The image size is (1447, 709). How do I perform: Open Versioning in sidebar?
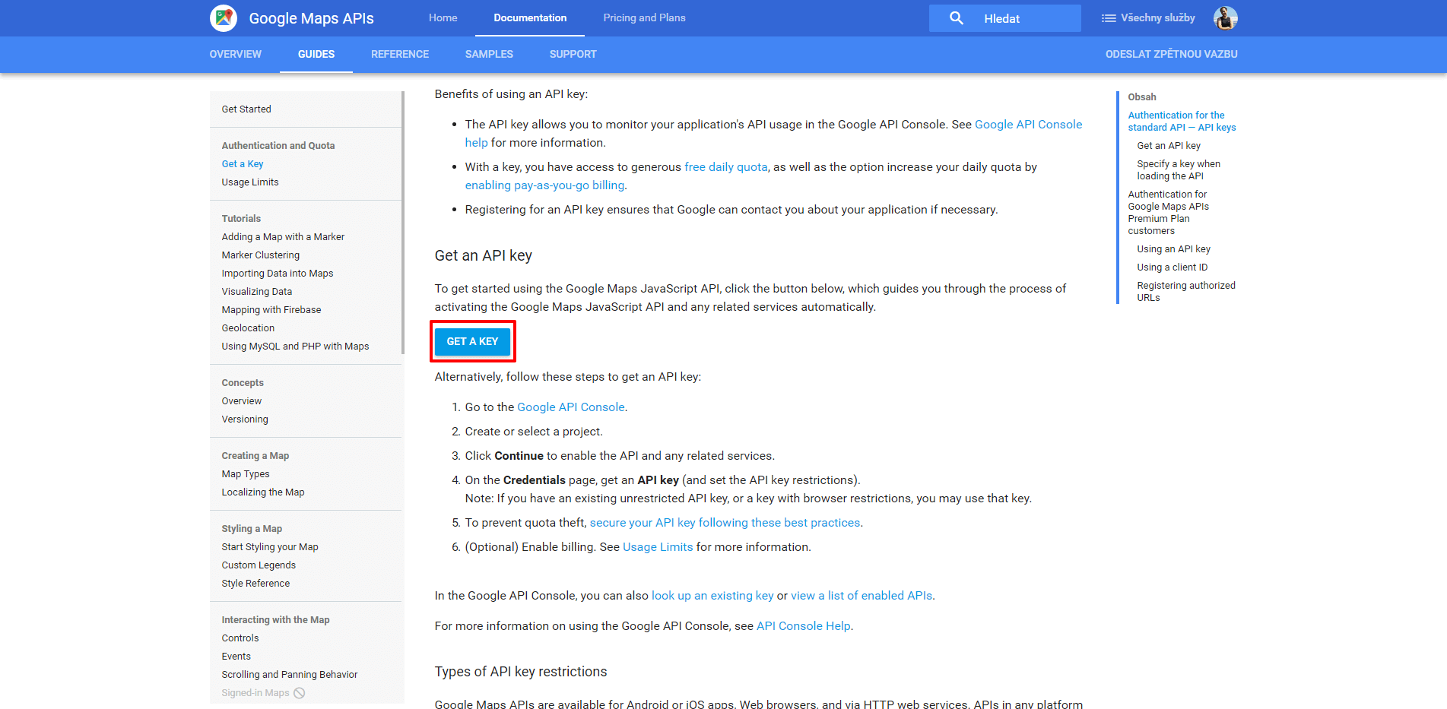pyautogui.click(x=245, y=419)
